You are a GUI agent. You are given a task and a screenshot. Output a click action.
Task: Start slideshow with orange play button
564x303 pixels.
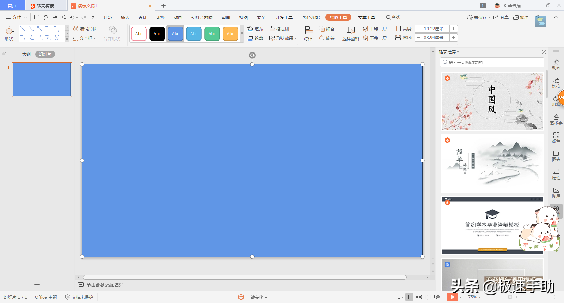click(x=452, y=297)
